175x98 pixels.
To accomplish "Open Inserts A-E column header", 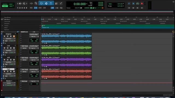I will click(24, 32).
